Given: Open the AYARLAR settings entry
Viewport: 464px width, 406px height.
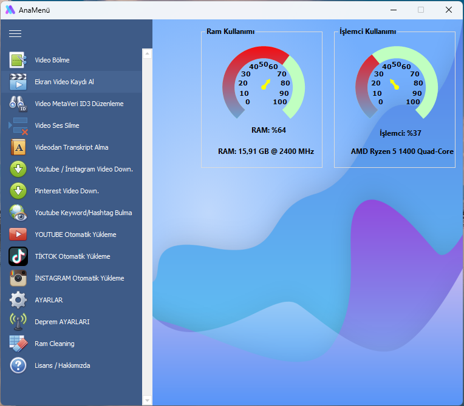Looking at the screenshot, I should pyautogui.click(x=49, y=300).
